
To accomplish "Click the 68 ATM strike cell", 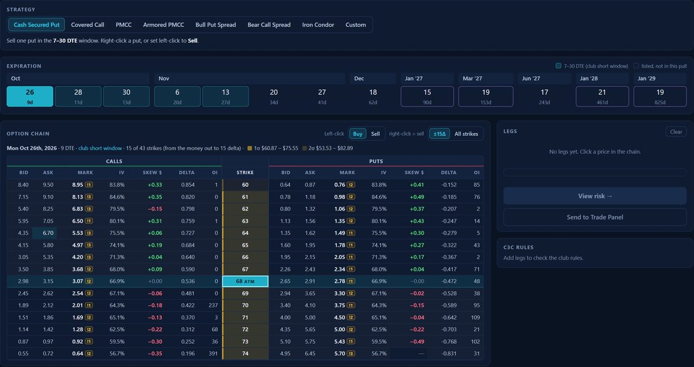I will click(x=245, y=281).
